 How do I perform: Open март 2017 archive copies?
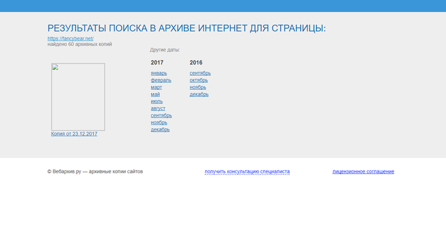pos(156,87)
